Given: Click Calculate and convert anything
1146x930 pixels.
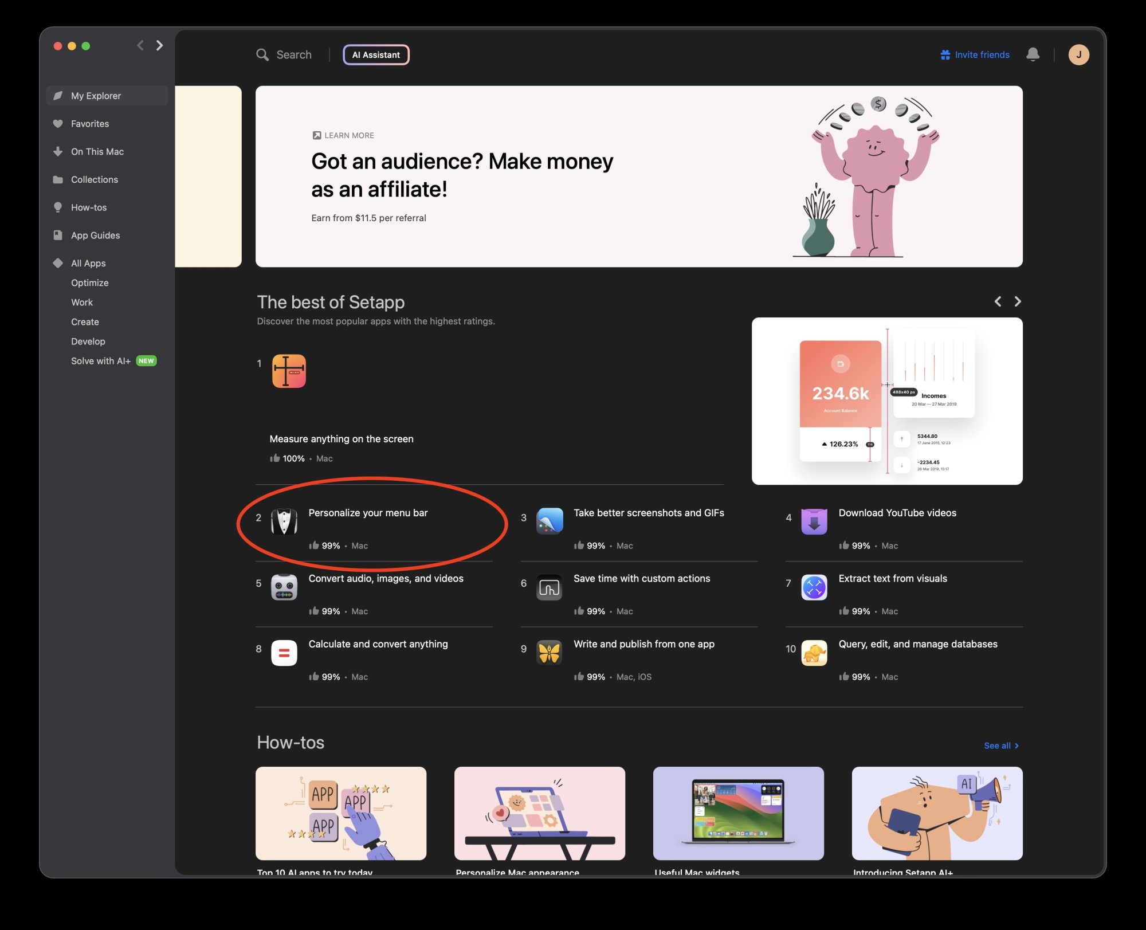Looking at the screenshot, I should pyautogui.click(x=378, y=644).
